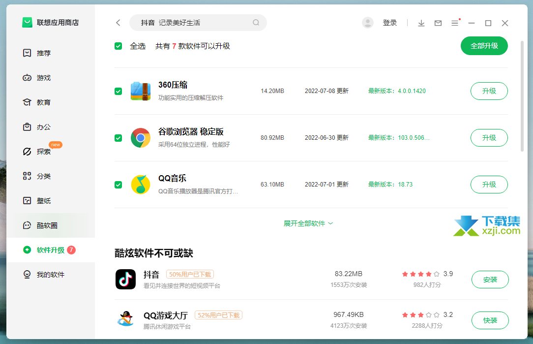The height and width of the screenshot is (344, 533).
Task: Uncheck the 谷歌浏览器 checkbox
Action: coord(118,138)
